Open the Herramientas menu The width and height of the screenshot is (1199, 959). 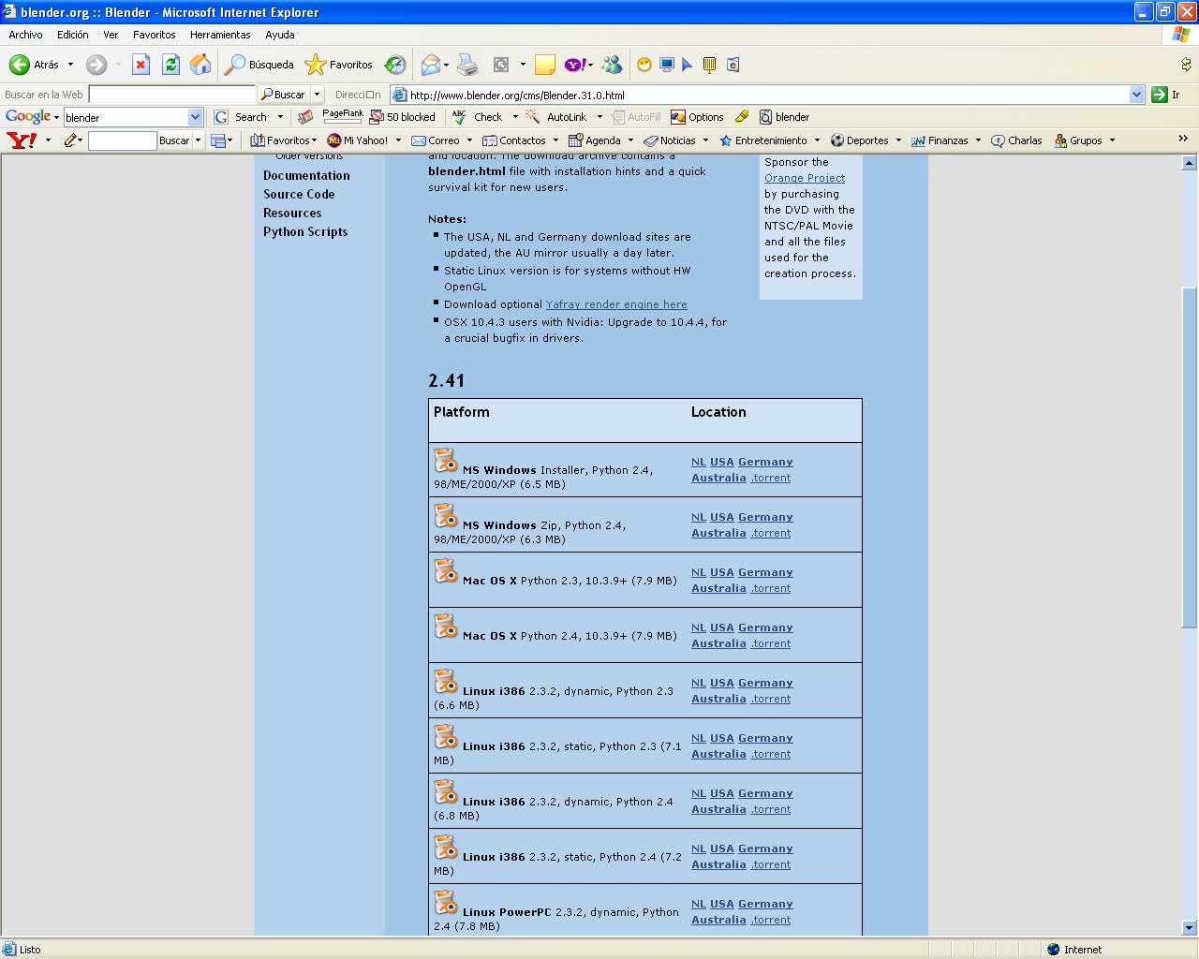click(x=220, y=35)
